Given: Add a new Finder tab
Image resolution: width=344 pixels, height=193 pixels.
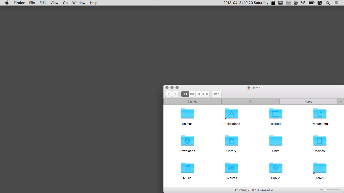Looking at the screenshot, I should click(341, 102).
